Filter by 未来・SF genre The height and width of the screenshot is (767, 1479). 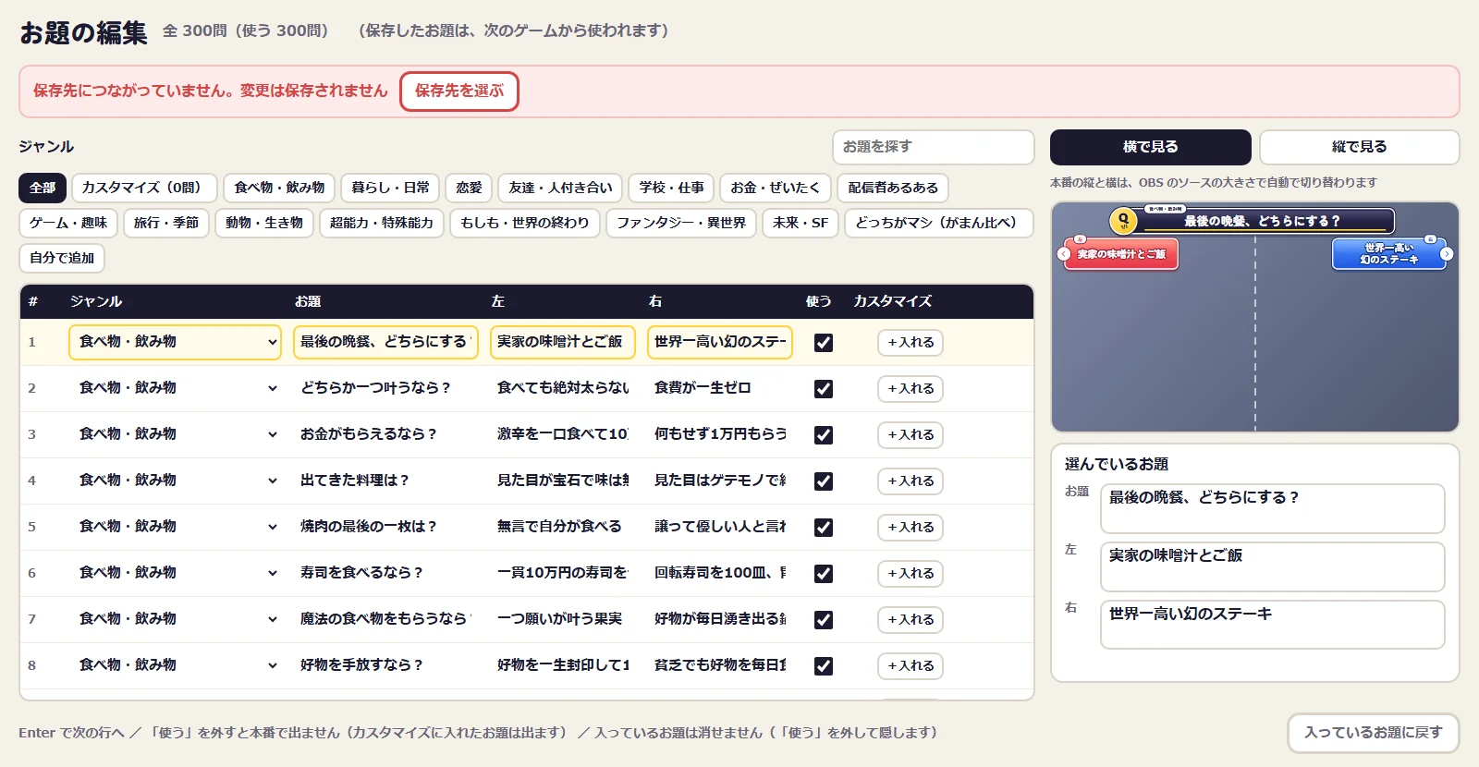point(801,223)
